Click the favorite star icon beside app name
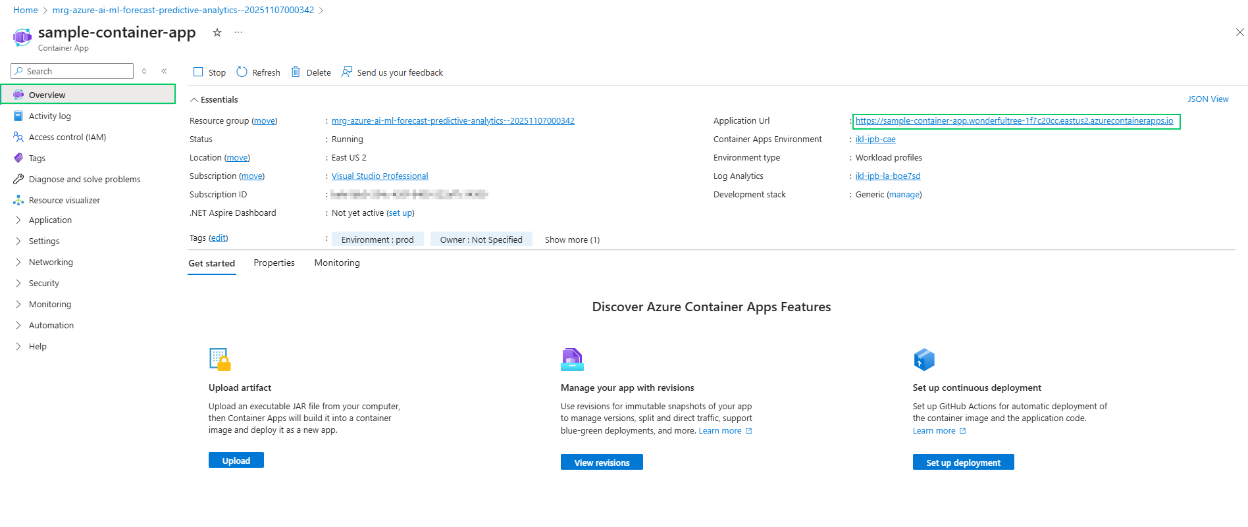1248x527 pixels. point(217,32)
